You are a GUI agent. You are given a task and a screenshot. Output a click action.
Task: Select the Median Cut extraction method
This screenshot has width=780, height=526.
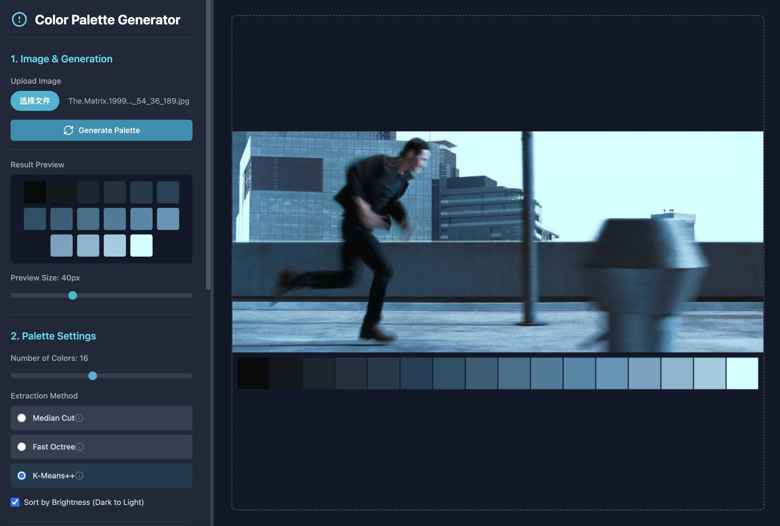tap(21, 418)
